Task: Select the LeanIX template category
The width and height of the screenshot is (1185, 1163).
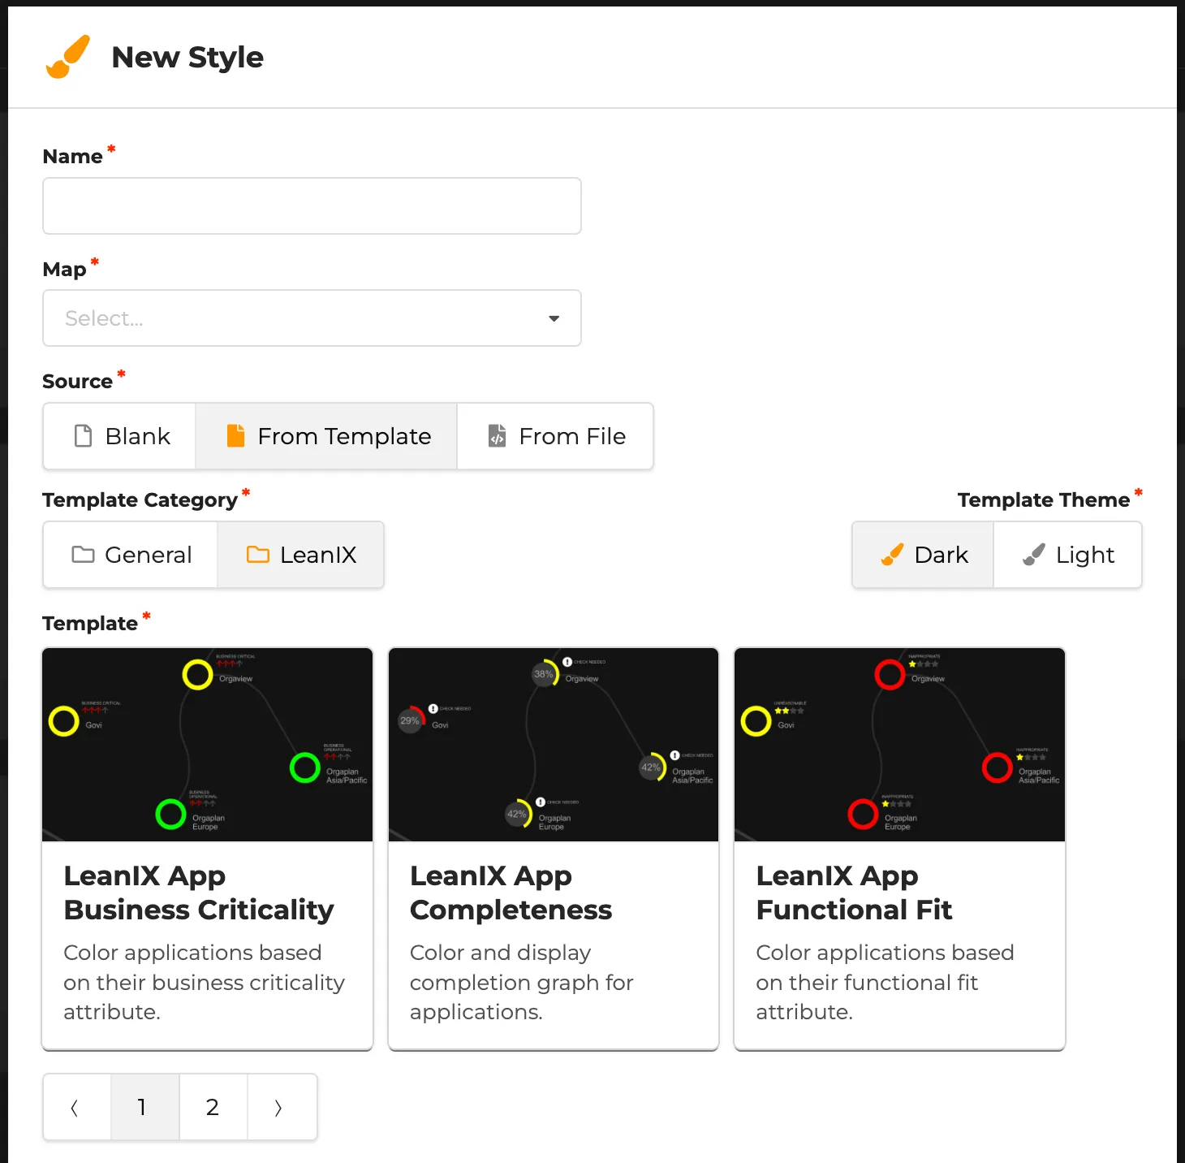Action: pos(300,555)
